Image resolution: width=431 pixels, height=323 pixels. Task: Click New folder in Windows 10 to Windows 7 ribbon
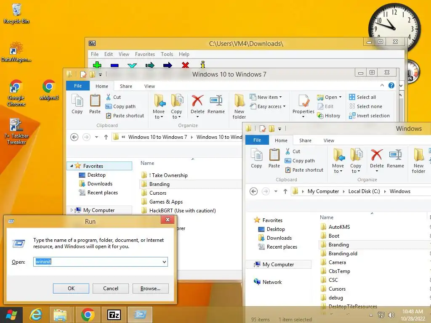click(239, 106)
